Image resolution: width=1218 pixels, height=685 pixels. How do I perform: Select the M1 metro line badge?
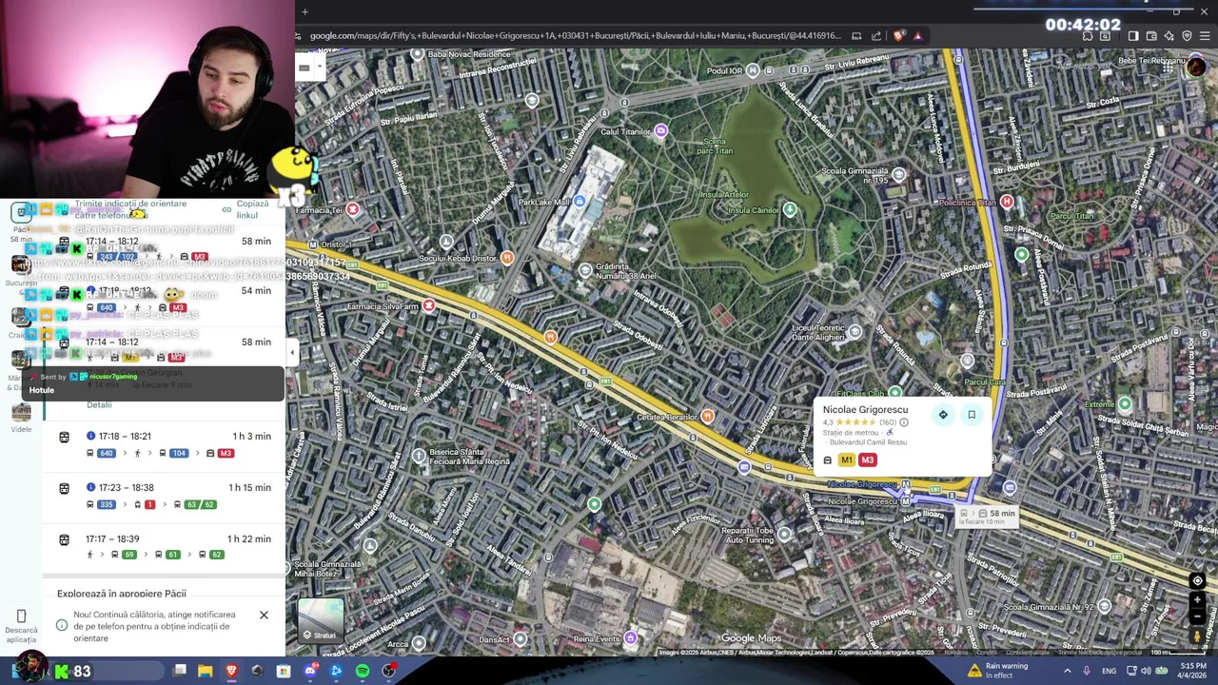pyautogui.click(x=846, y=460)
